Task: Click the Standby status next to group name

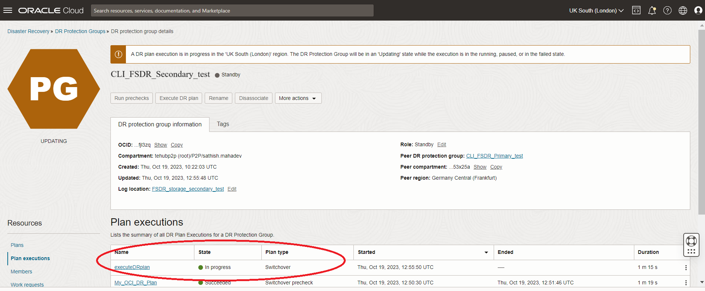Action: click(228, 75)
